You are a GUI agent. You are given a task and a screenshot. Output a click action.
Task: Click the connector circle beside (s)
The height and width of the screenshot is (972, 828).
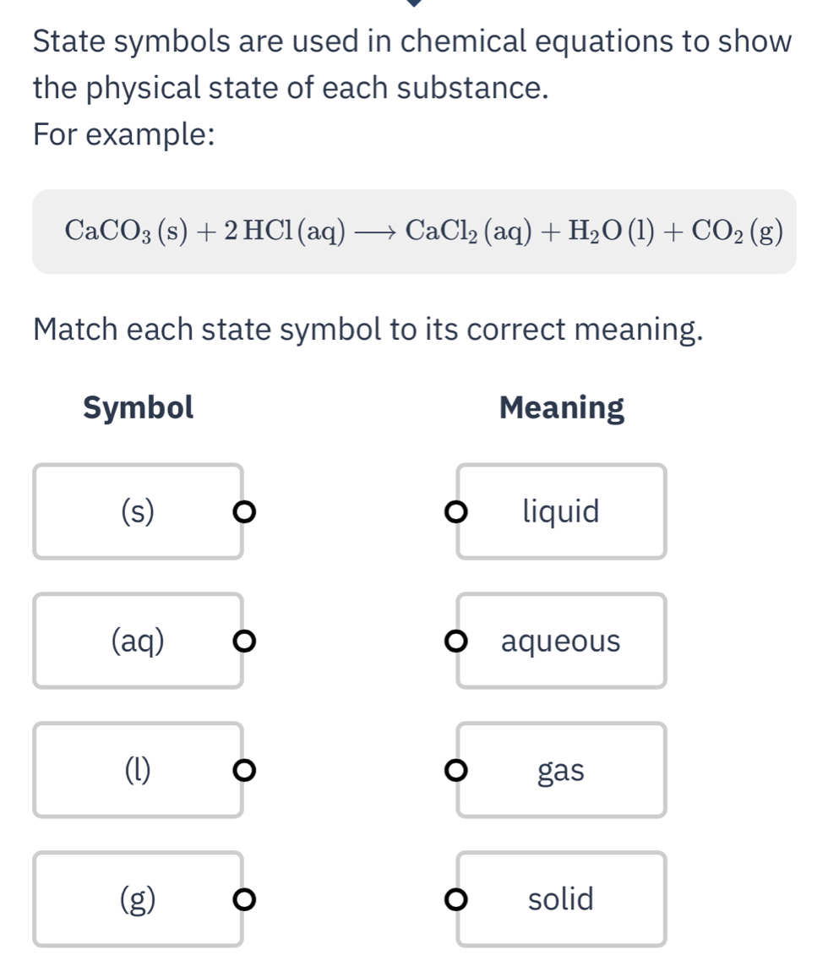[244, 511]
